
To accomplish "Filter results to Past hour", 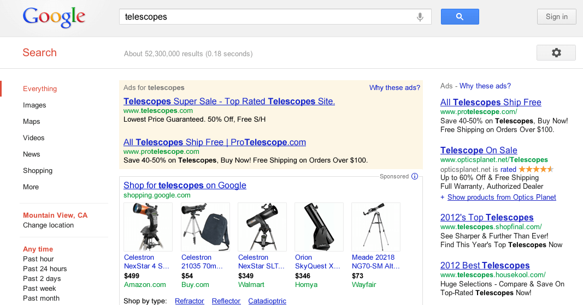I will (38, 259).
